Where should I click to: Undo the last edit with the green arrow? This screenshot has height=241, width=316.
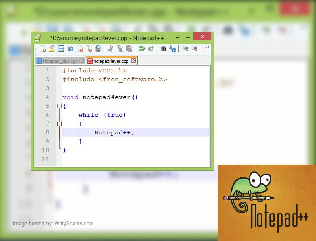point(142,49)
